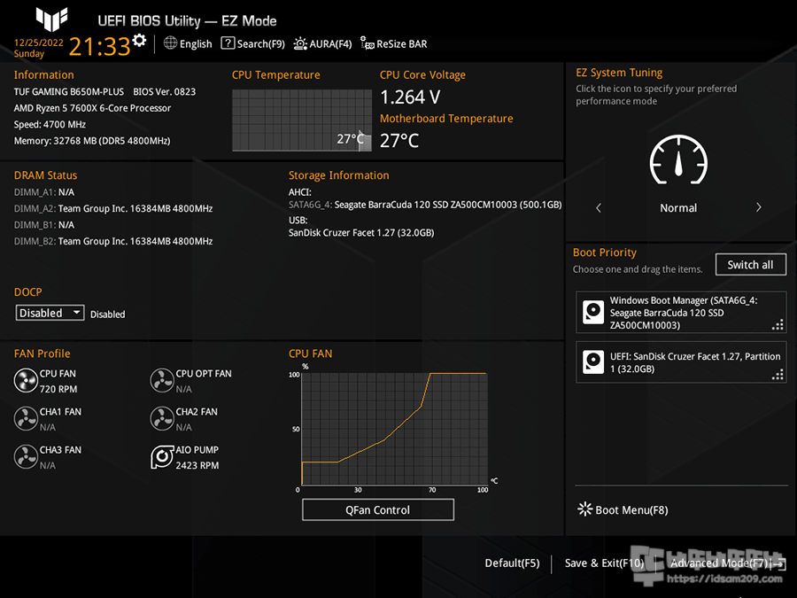Click drag handle on SanDisk boot entry

778,375
